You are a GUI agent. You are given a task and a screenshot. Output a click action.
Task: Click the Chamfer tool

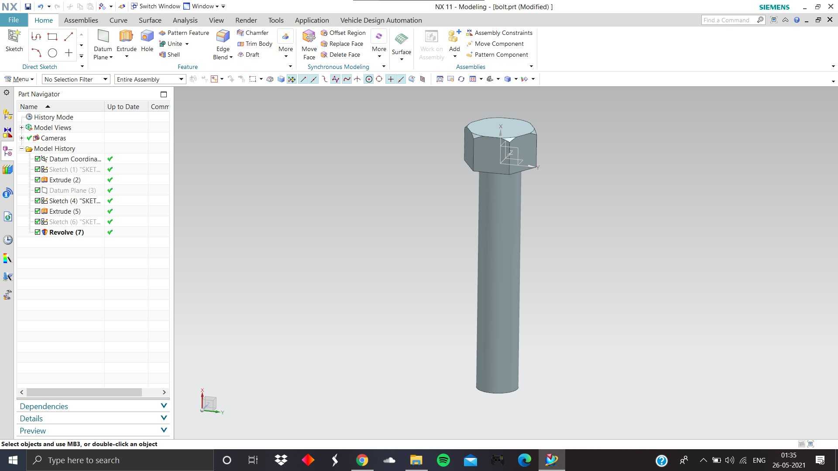(253, 33)
